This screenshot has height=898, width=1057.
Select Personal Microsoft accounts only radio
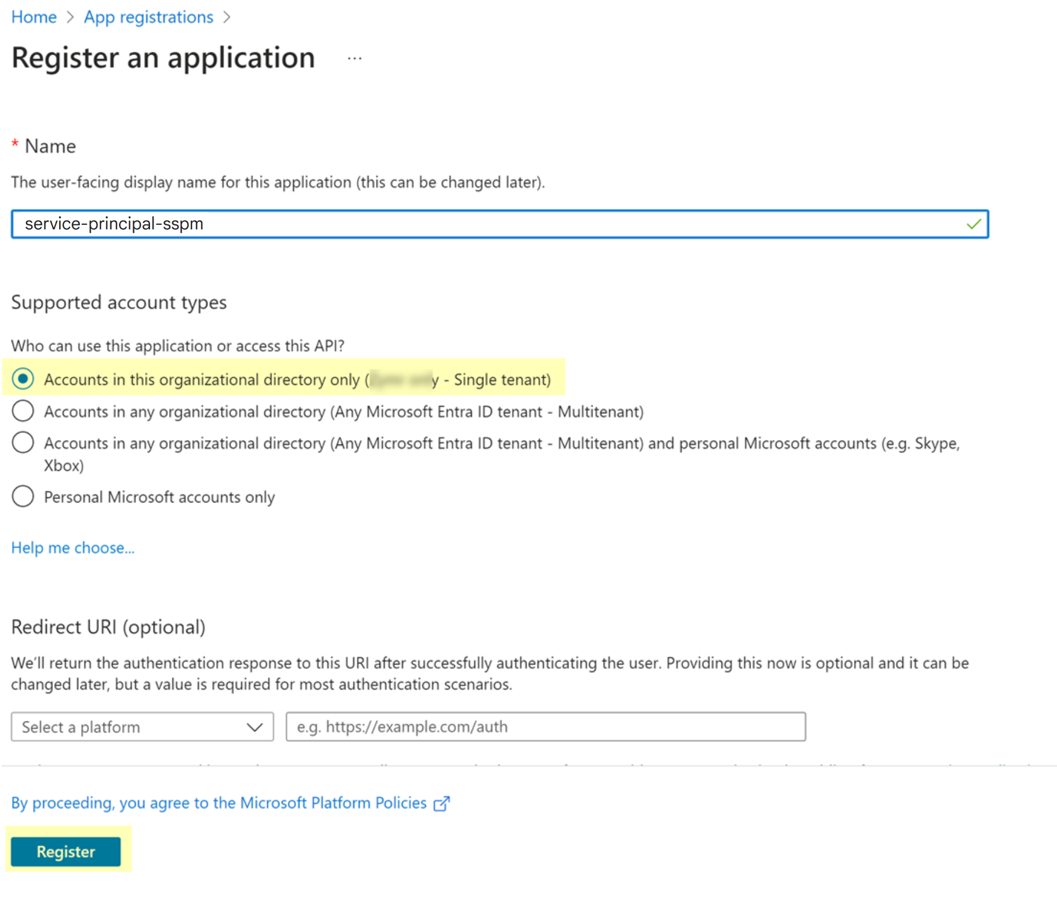(x=23, y=496)
